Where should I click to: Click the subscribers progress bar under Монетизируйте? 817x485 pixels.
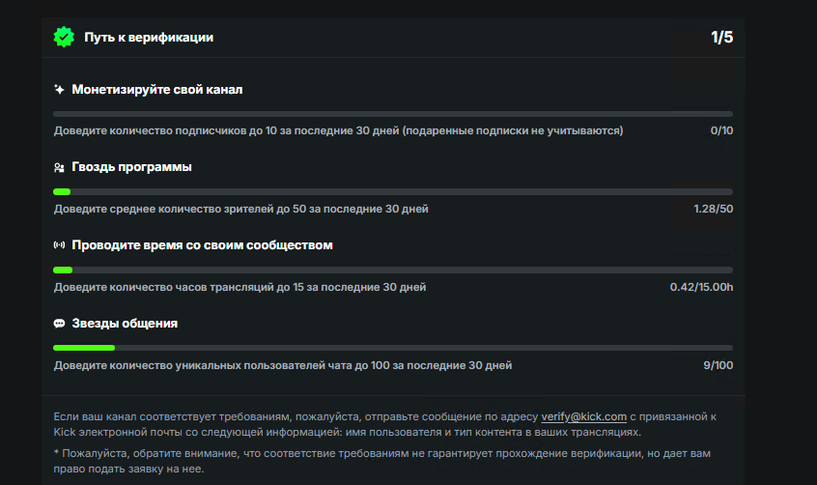pos(393,114)
